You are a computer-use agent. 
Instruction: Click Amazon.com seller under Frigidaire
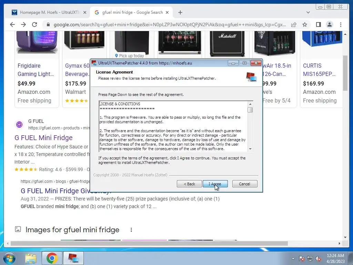coord(34,92)
